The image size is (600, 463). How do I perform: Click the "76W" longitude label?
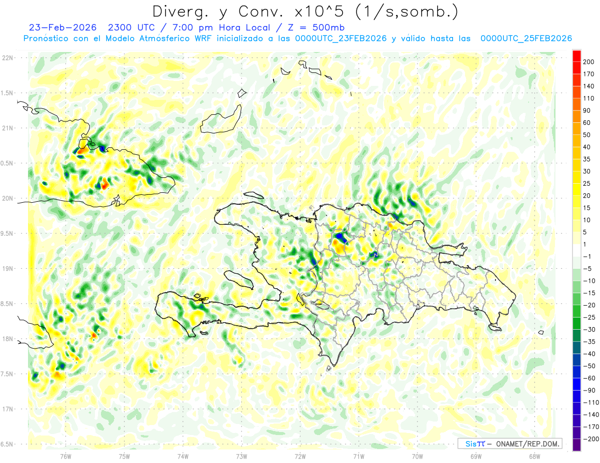[66, 457]
